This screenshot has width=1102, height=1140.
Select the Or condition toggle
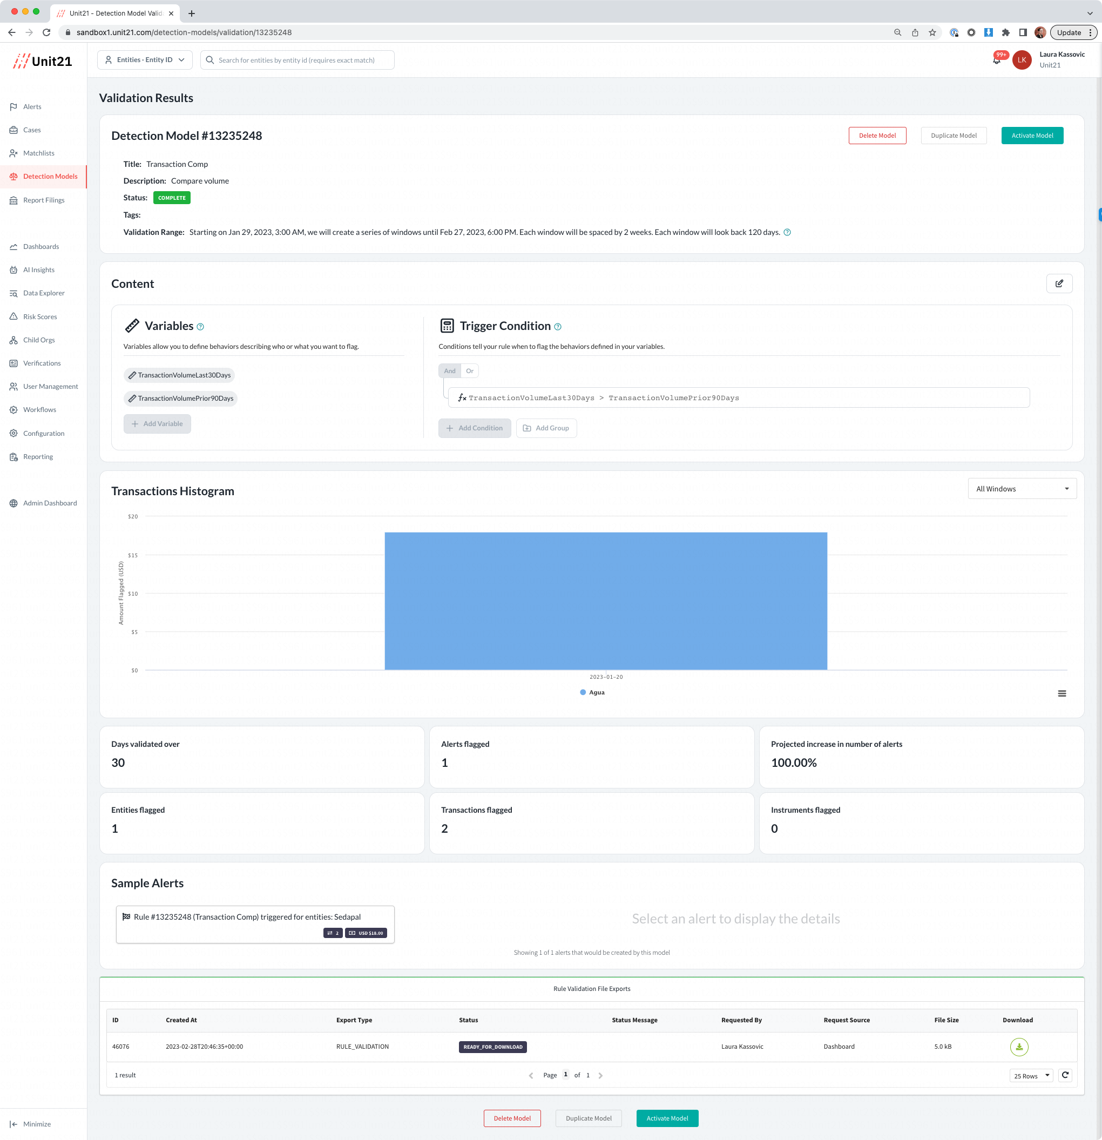[x=469, y=371]
